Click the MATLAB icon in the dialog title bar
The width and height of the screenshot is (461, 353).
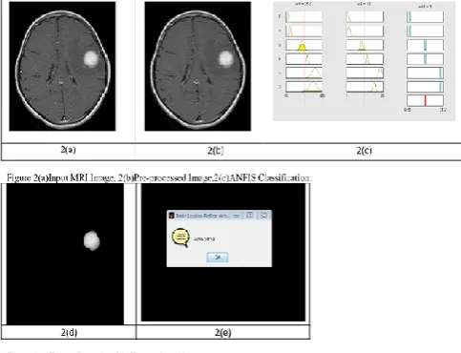[x=172, y=216]
